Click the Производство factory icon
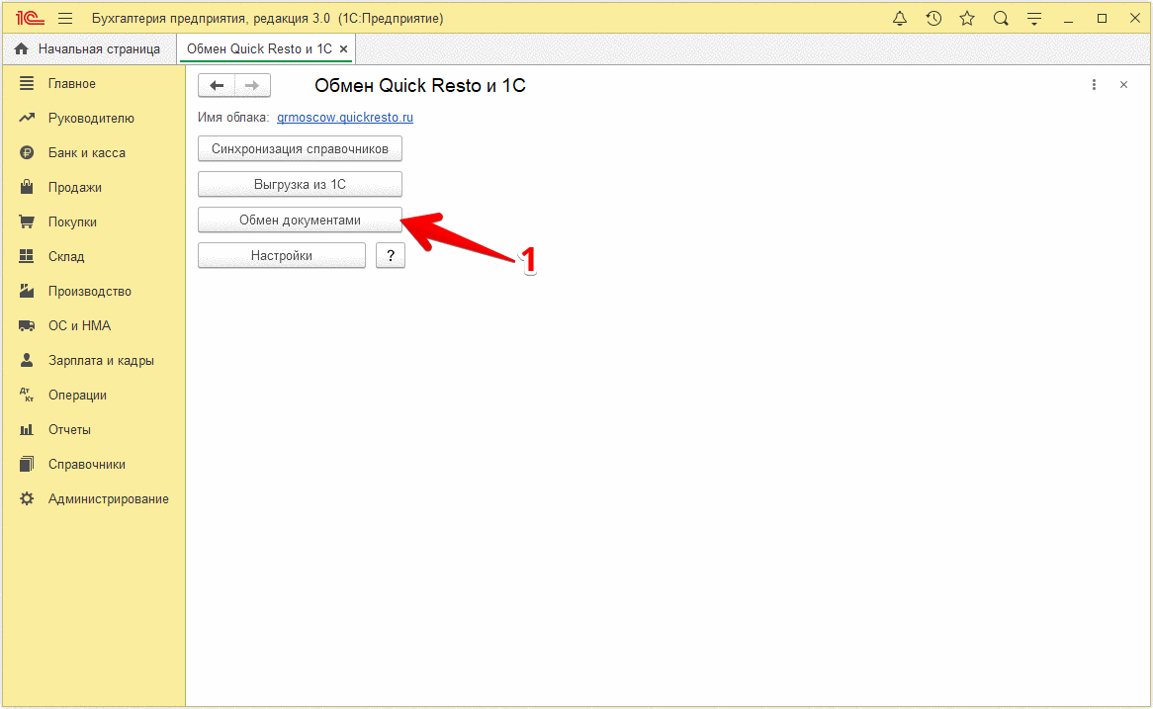The width and height of the screenshot is (1153, 709). click(27, 291)
